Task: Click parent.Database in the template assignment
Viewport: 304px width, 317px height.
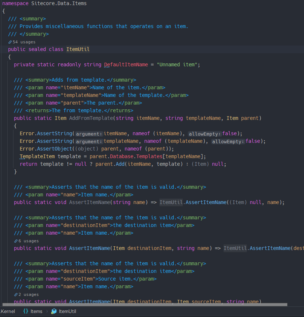Action: point(111,156)
